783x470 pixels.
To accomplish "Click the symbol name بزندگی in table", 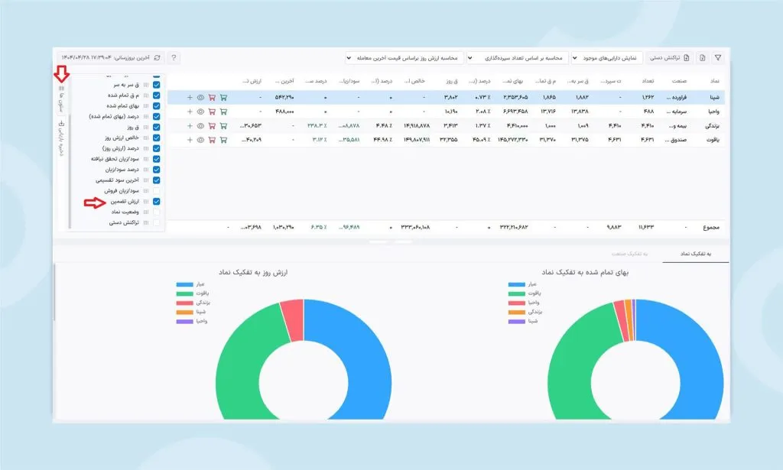I will (x=713, y=126).
